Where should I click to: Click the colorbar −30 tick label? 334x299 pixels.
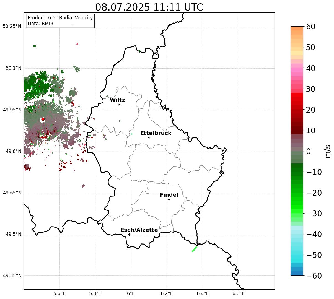pos(314,214)
